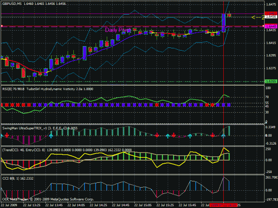Click the TRIX scale value 0.3349

tap(270, 127)
